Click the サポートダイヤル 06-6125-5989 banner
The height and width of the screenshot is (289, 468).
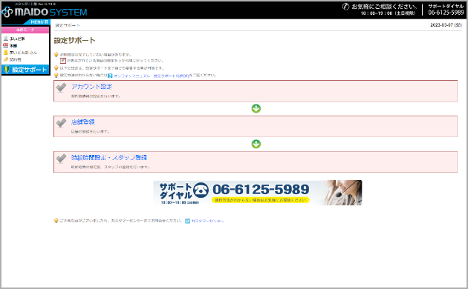point(258,193)
